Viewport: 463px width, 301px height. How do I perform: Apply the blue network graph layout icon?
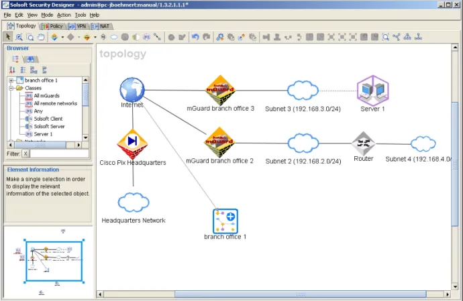(x=397, y=37)
